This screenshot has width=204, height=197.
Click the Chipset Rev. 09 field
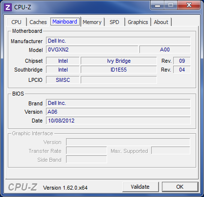pos(181,61)
